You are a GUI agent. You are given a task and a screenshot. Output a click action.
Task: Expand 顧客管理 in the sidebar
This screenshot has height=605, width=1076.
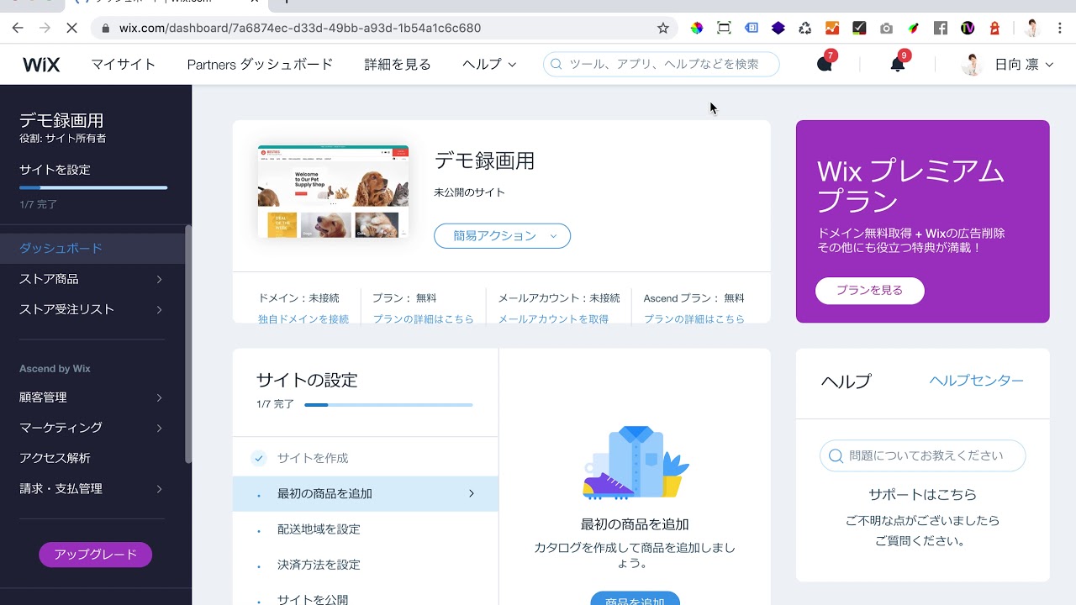[x=159, y=397]
